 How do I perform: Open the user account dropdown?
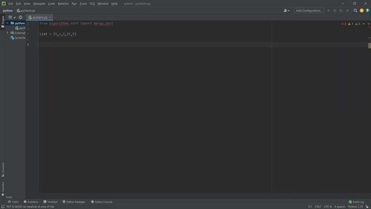tap(286, 10)
